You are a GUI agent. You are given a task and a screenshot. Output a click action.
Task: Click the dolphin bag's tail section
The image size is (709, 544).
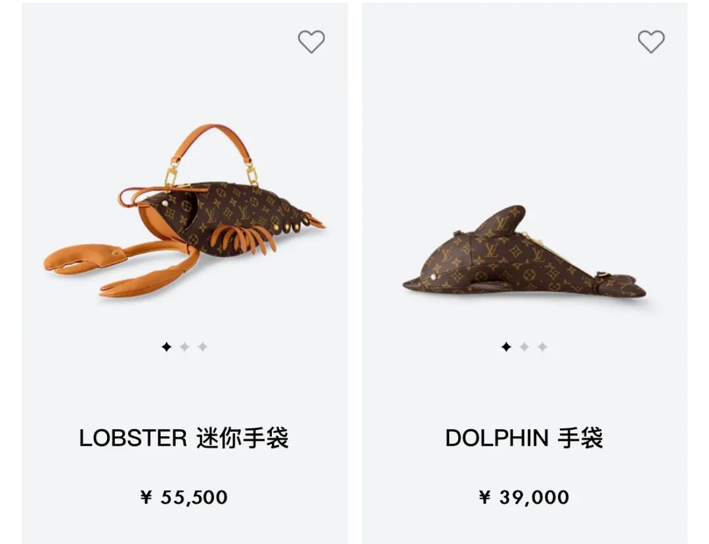coord(622,285)
